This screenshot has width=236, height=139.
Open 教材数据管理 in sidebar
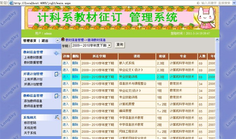pos(33,62)
